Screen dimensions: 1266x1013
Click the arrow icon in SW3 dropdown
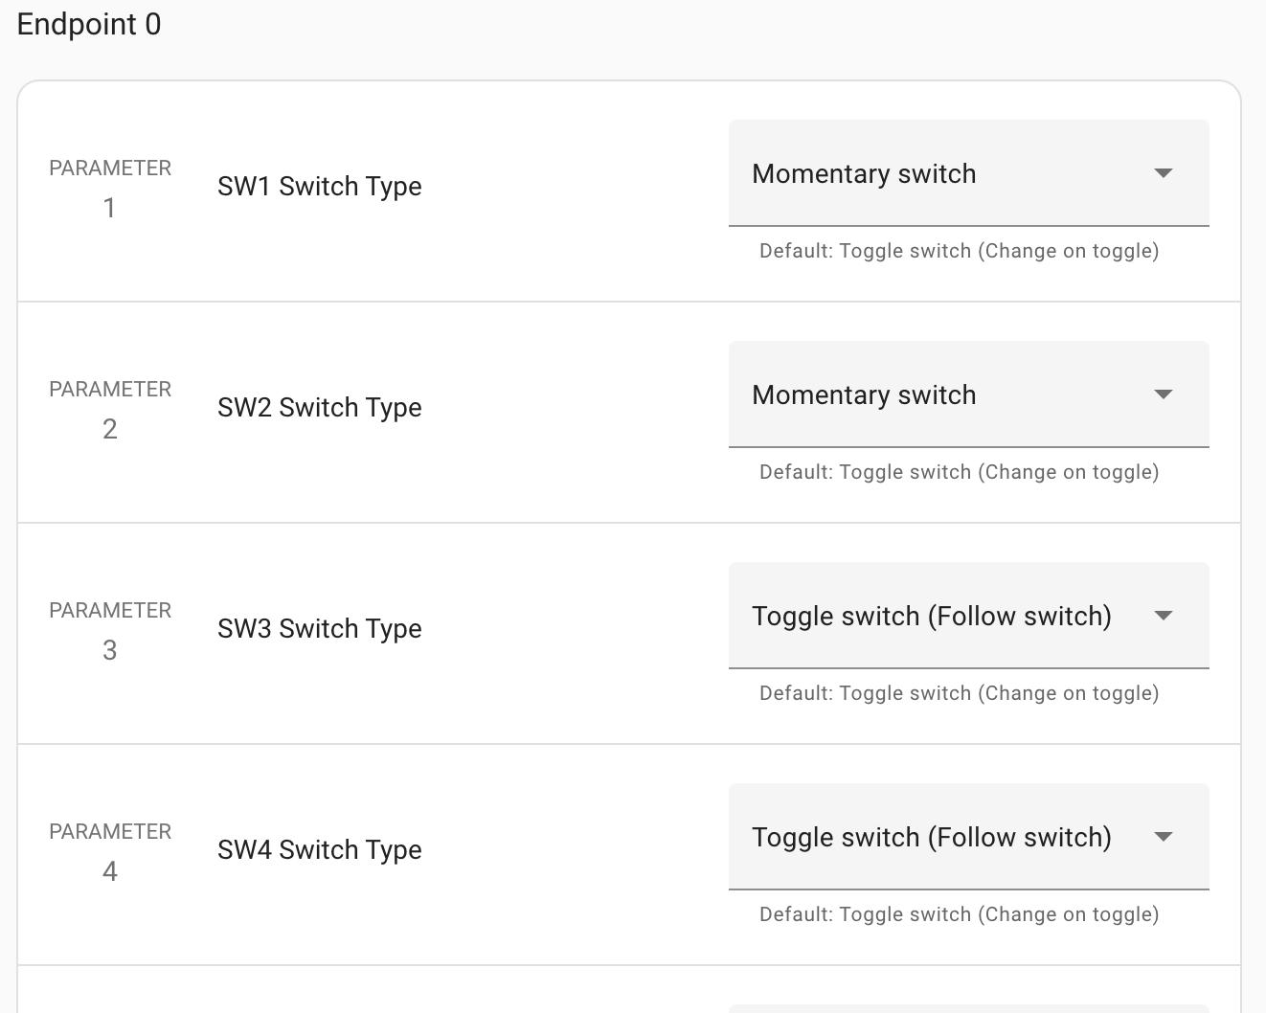pyautogui.click(x=1164, y=616)
